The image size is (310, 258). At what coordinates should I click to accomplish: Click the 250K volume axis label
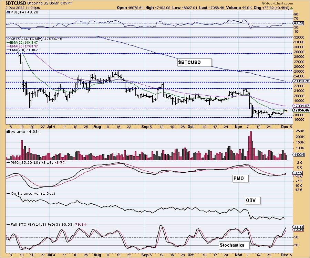pos(300,131)
